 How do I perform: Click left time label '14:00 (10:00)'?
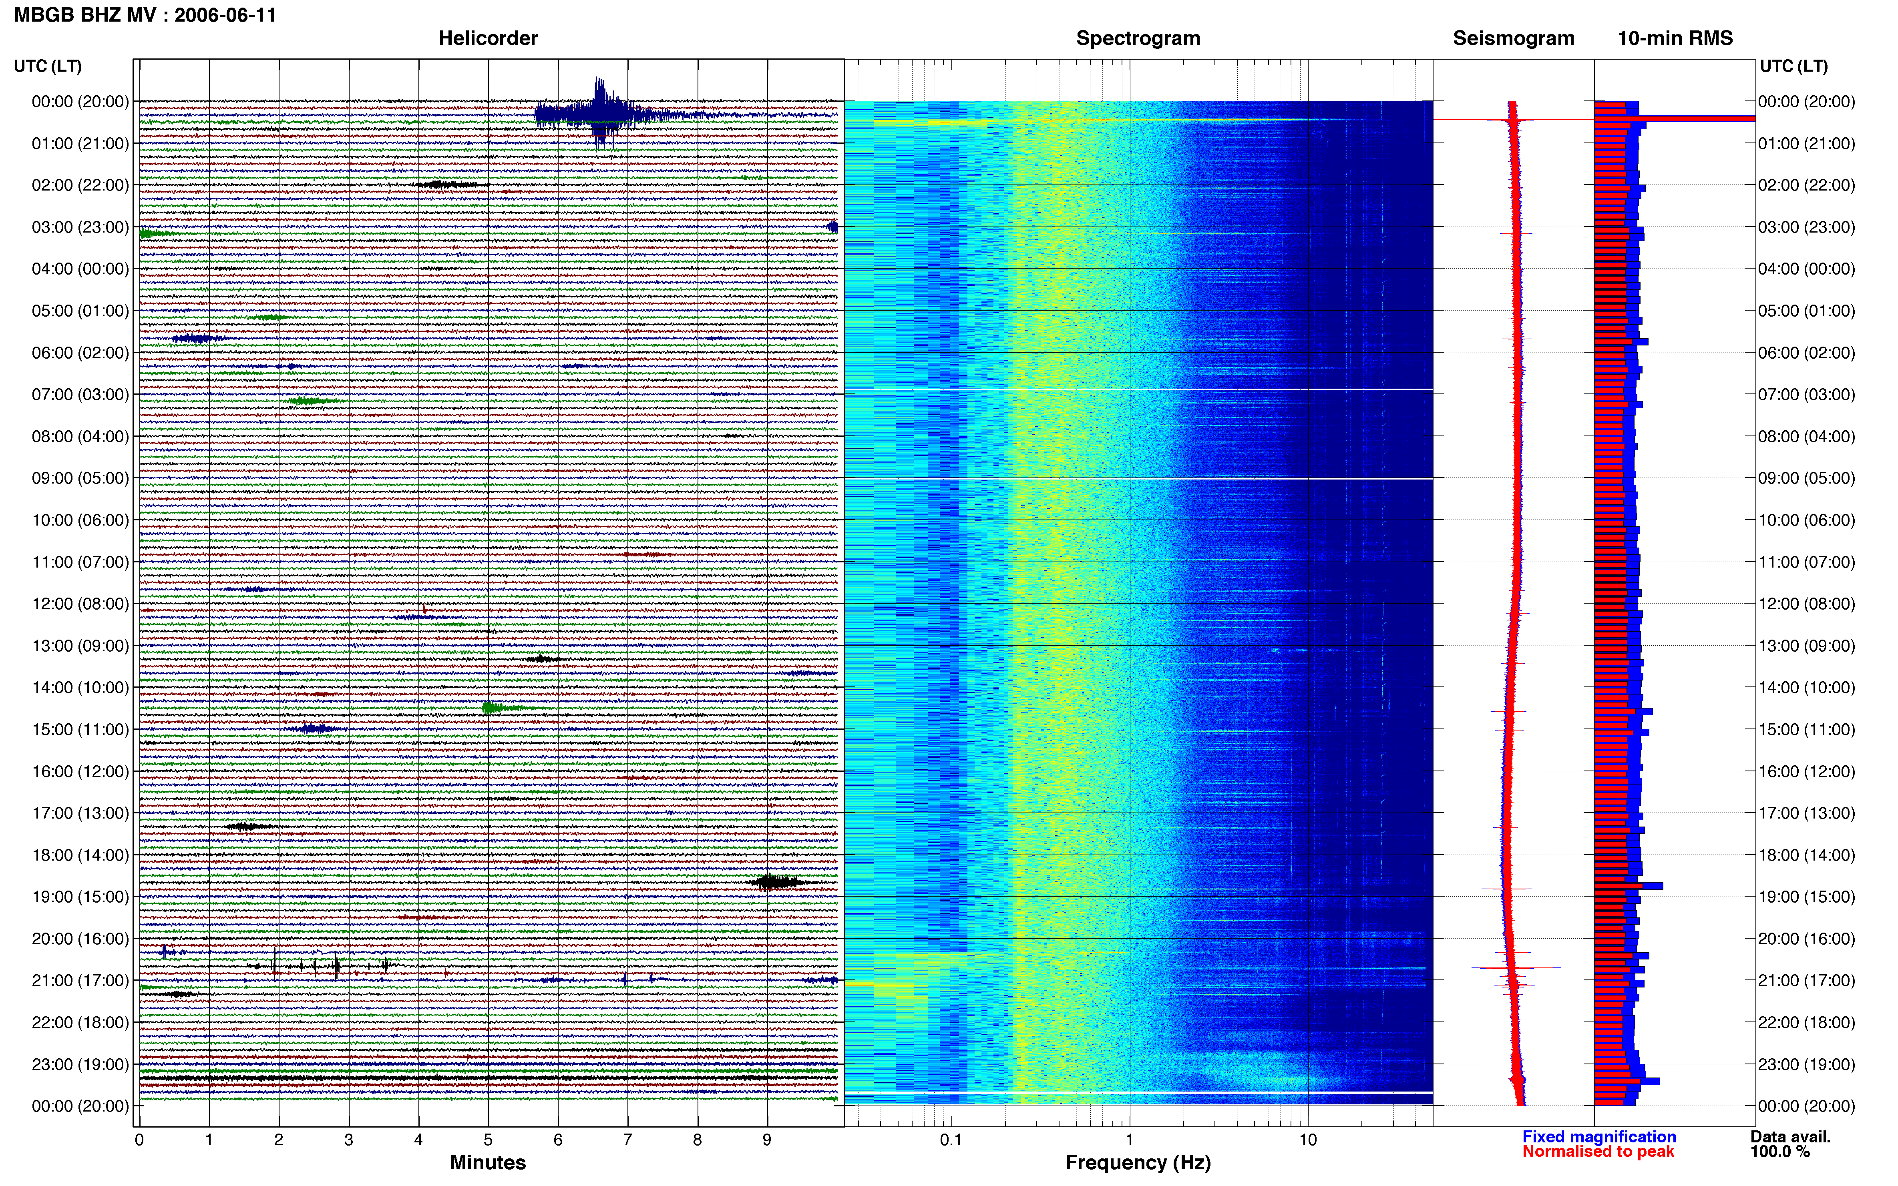pyautogui.click(x=81, y=688)
